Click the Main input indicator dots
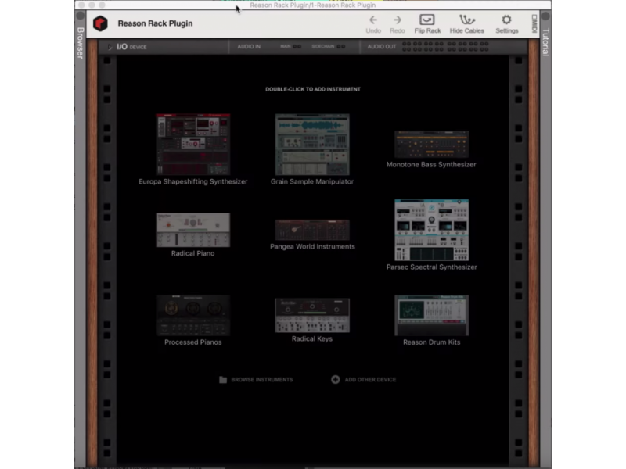This screenshot has height=469, width=626. click(297, 47)
